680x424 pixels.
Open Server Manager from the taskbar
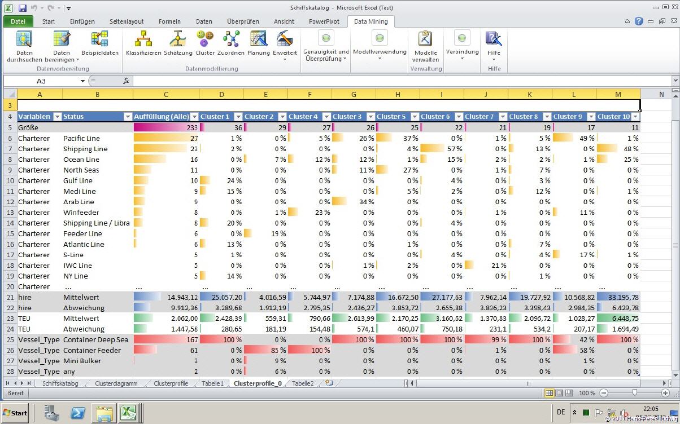coord(53,413)
